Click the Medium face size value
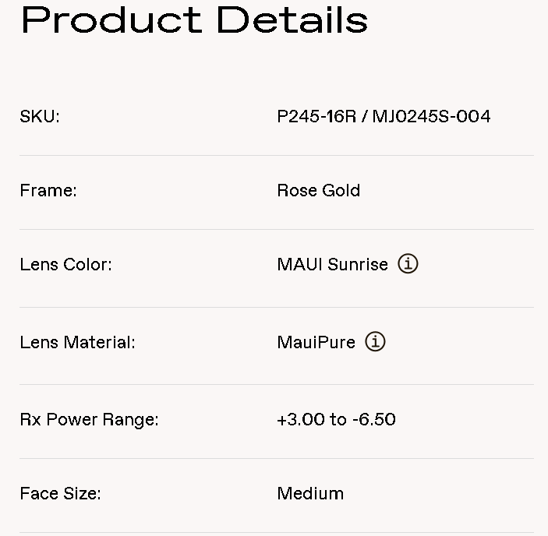Screen dimensions: 548x536 310,494
